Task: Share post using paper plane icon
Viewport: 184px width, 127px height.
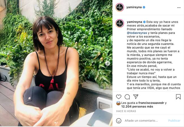Action: click(x=136, y=97)
